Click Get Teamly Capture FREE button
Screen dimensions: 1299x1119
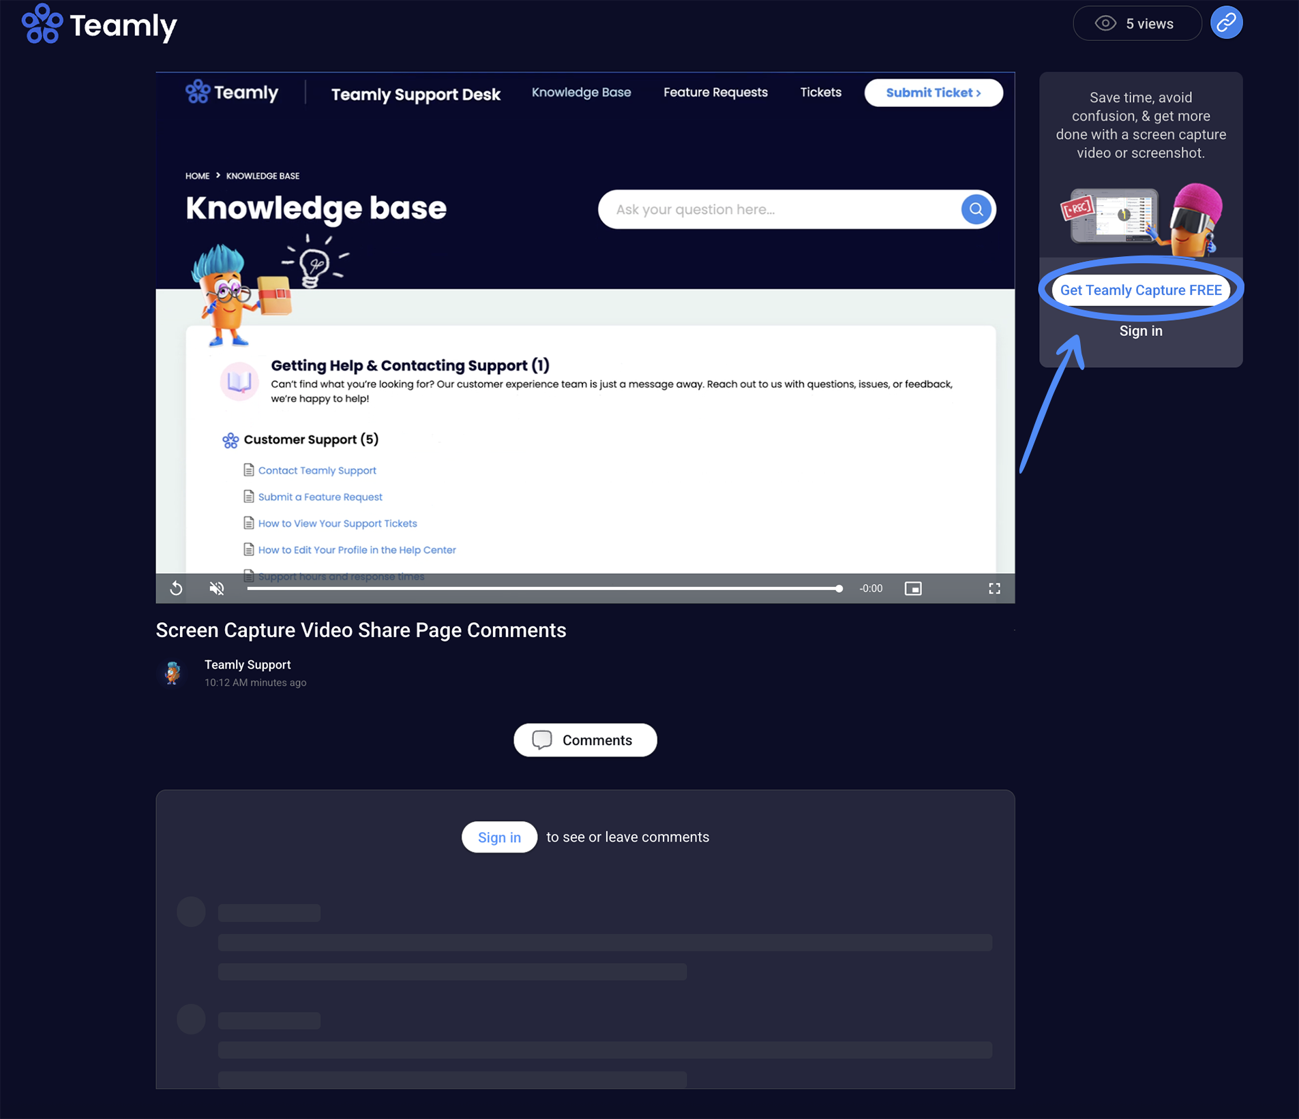point(1141,290)
